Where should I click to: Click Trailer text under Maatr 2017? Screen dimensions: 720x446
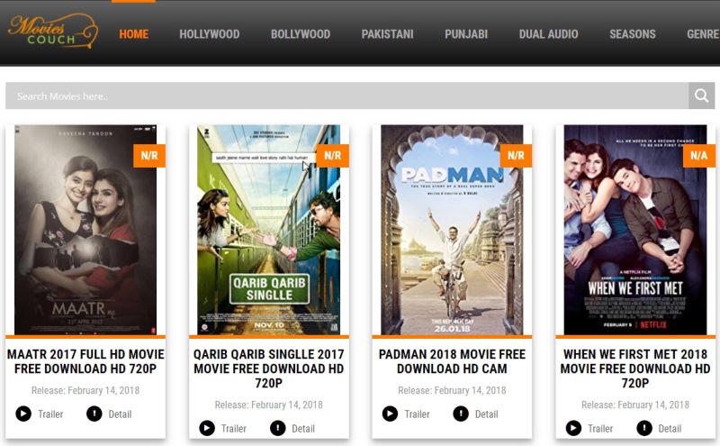tap(50, 414)
